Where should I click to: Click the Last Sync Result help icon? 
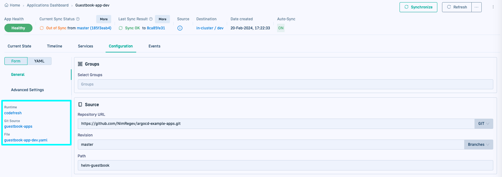(x=151, y=19)
